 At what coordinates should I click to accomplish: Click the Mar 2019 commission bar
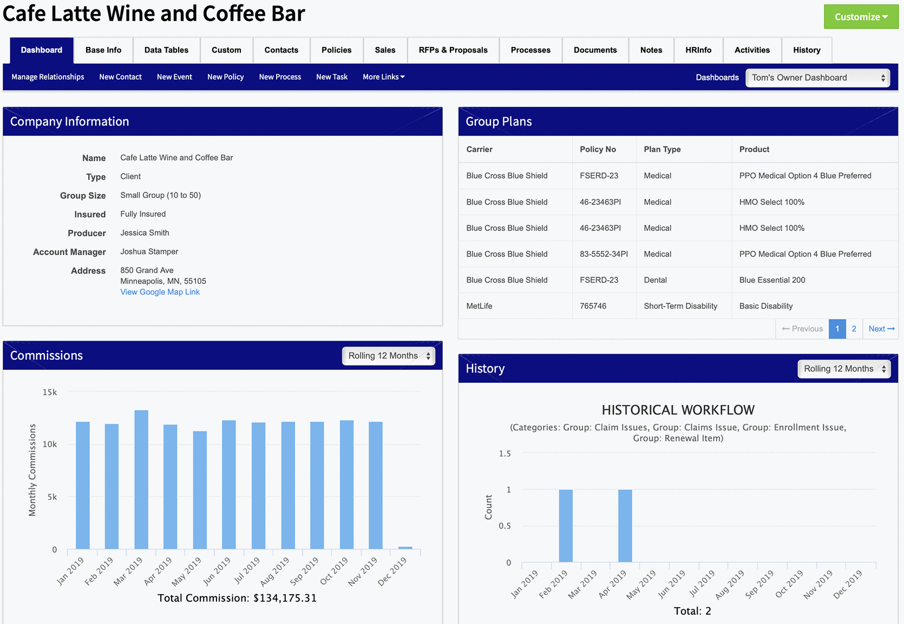pyautogui.click(x=141, y=480)
